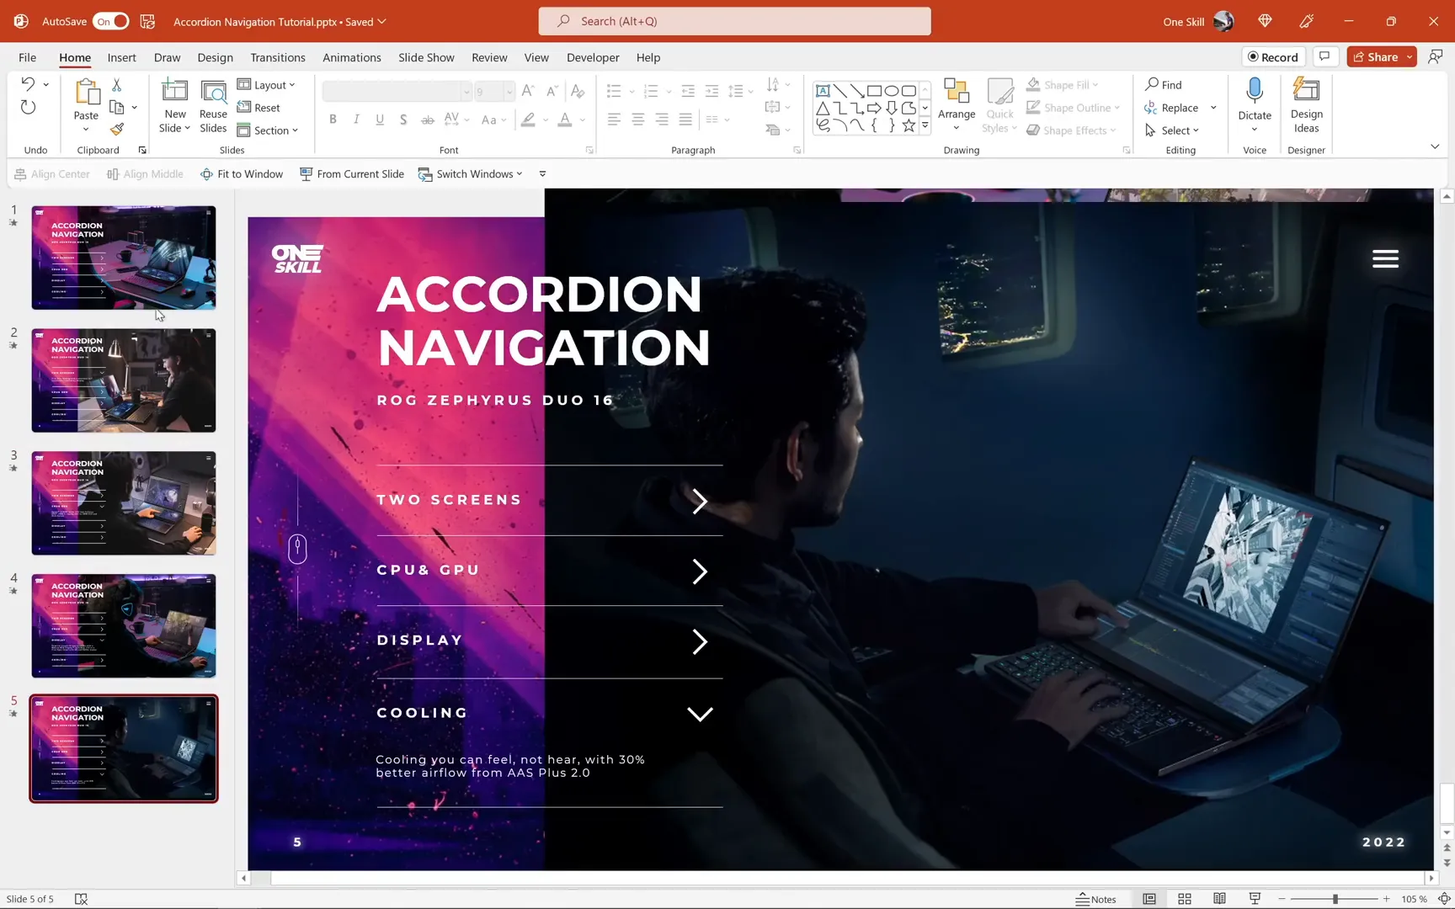Click the Undo arrow icon
Image resolution: width=1455 pixels, height=909 pixels.
click(28, 84)
